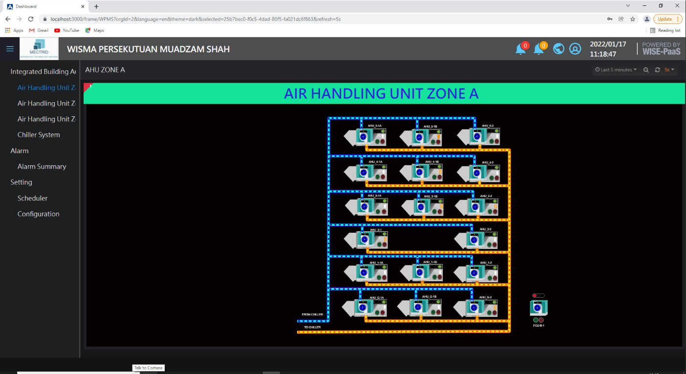Click the red-badged alarm bell icon
686x374 pixels.
pos(521,49)
